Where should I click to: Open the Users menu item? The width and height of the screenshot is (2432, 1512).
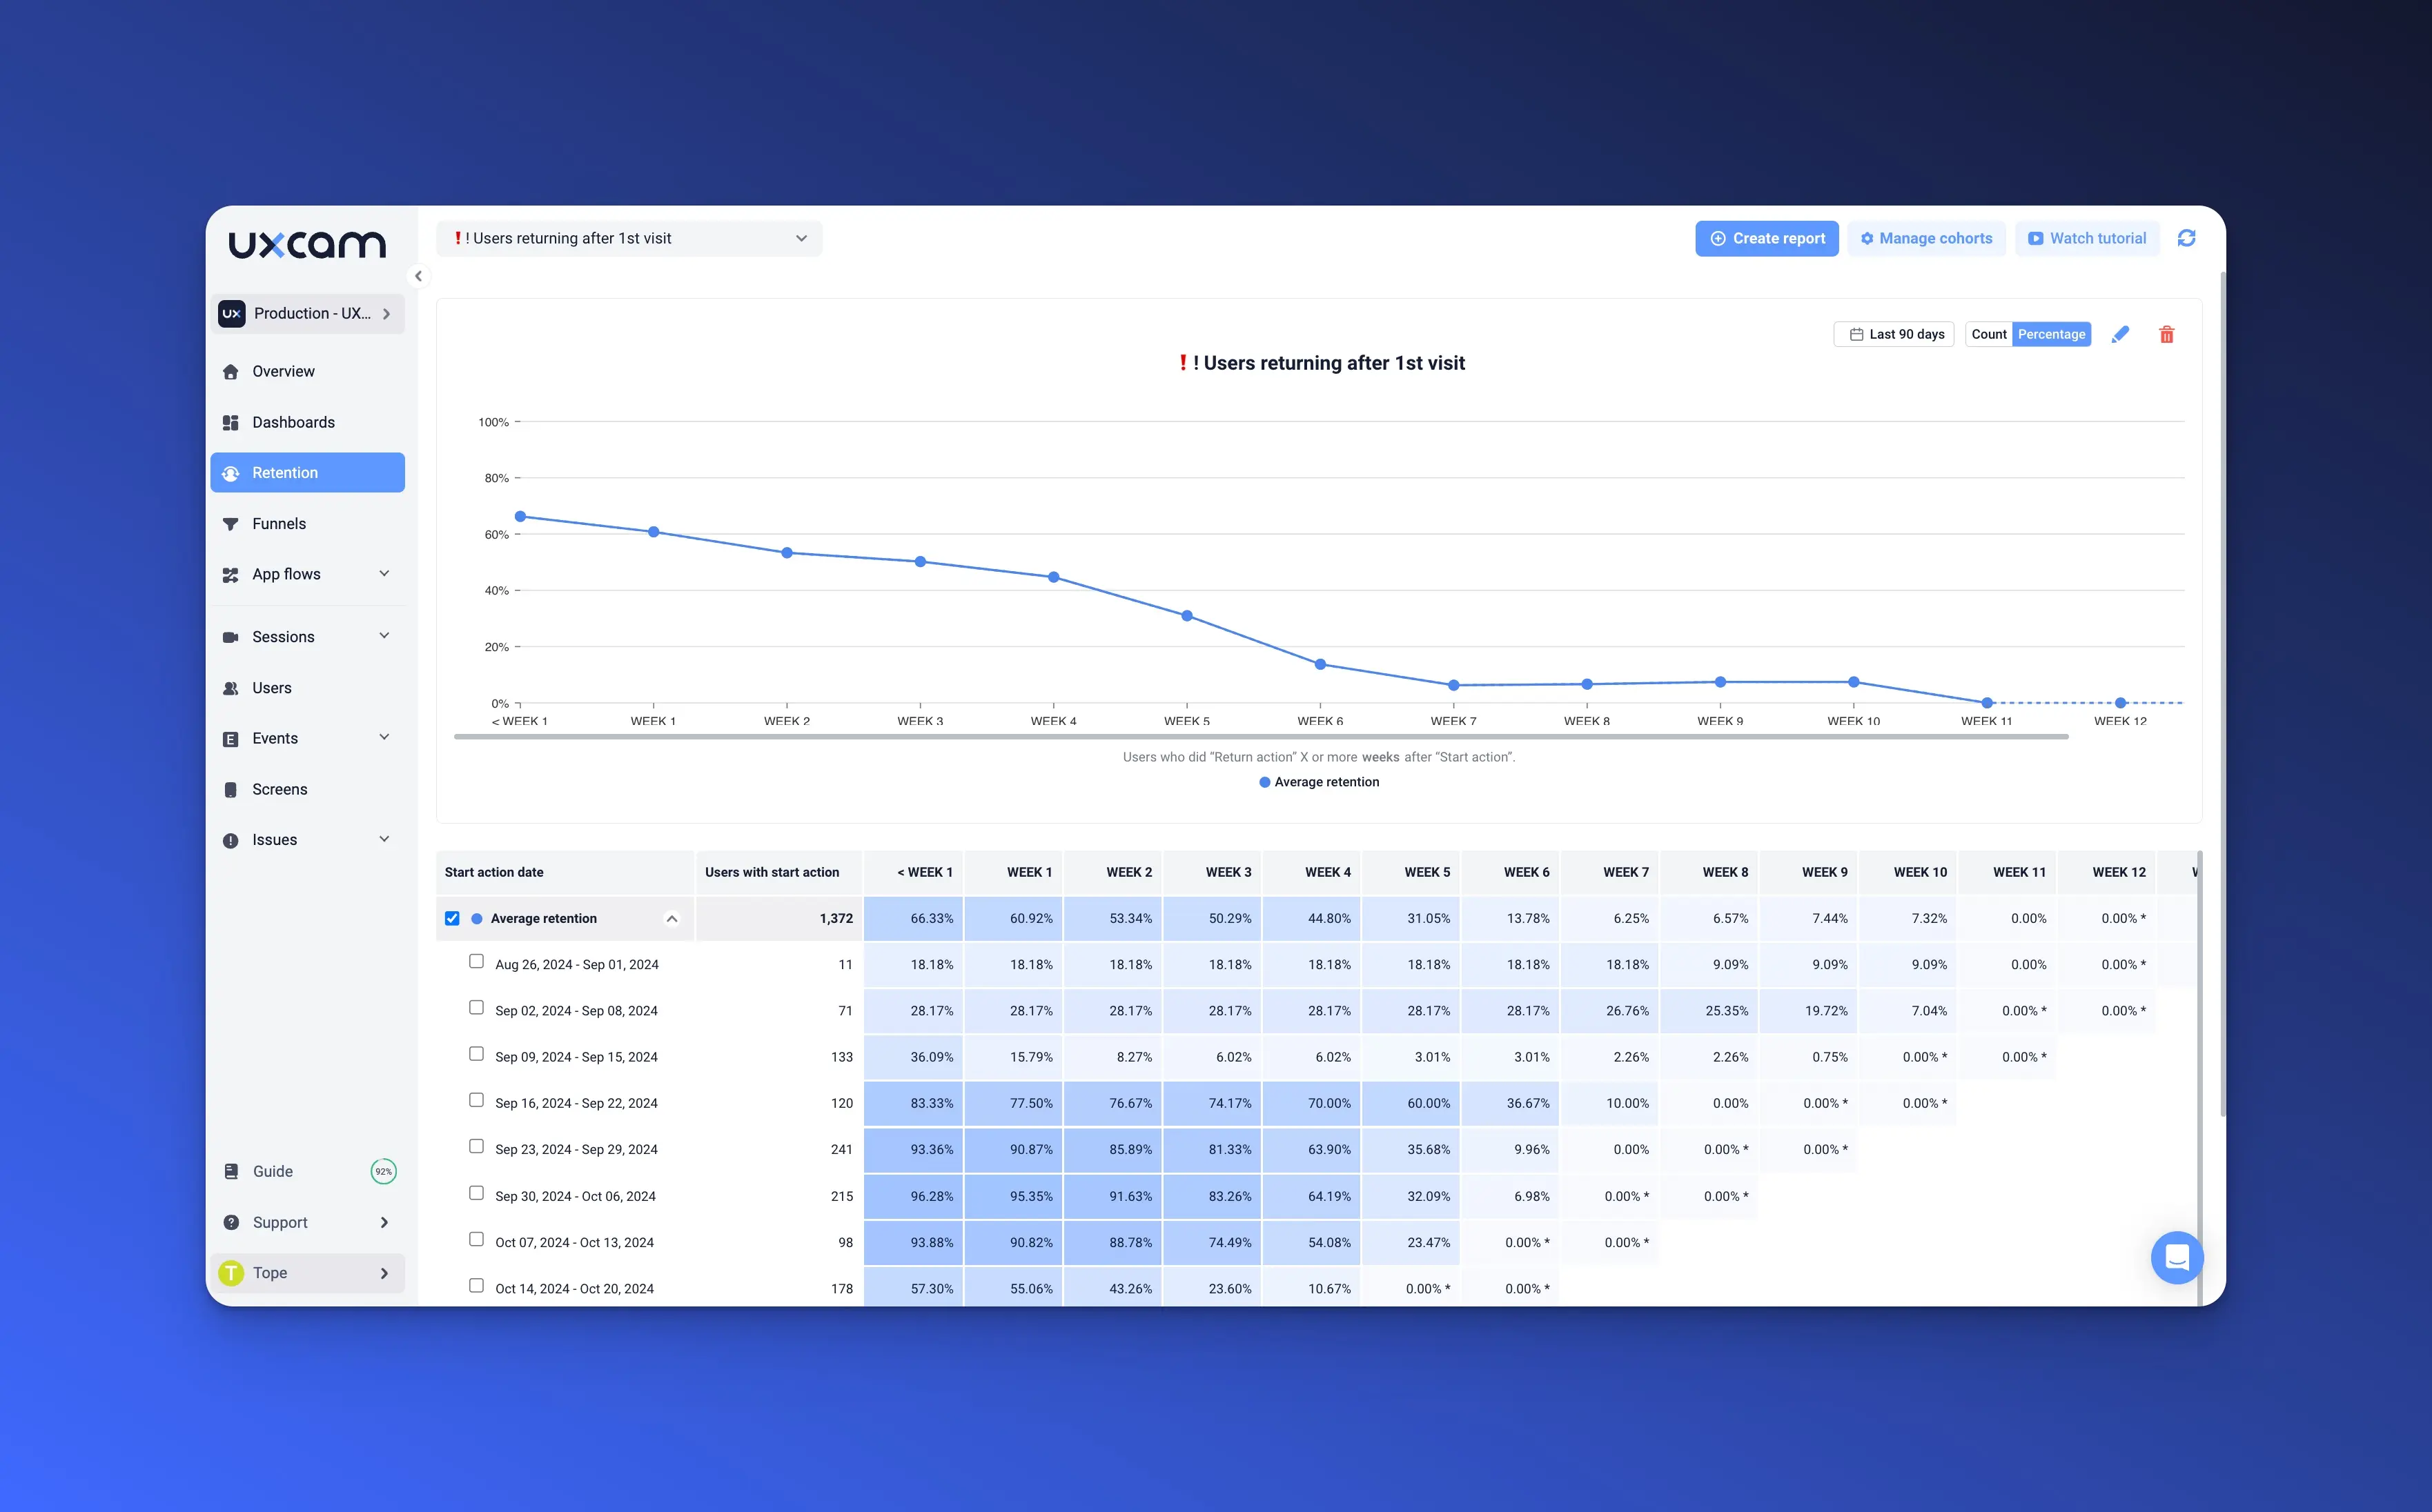(x=271, y=688)
